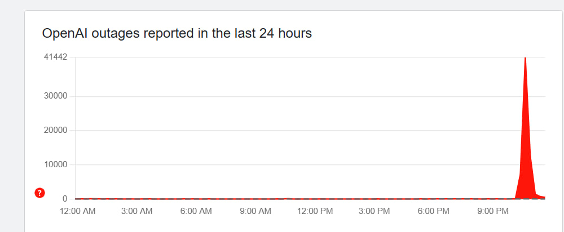The width and height of the screenshot is (564, 232).
Task: Click the 3:00 PM time label
Action: tap(374, 212)
